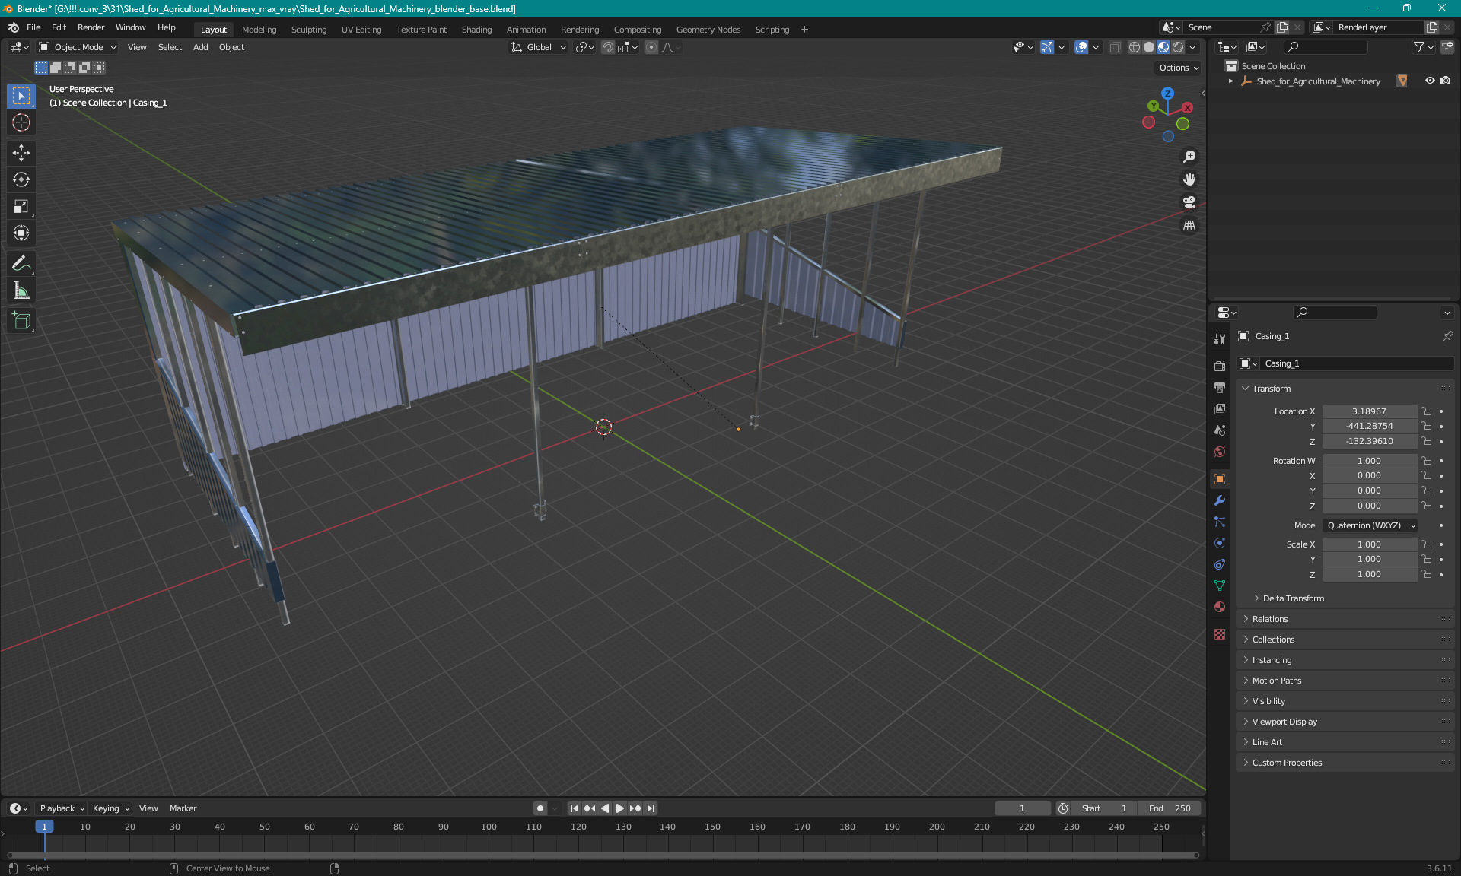Image resolution: width=1461 pixels, height=876 pixels.
Task: Switch to the Shading workspace tab
Action: click(476, 30)
